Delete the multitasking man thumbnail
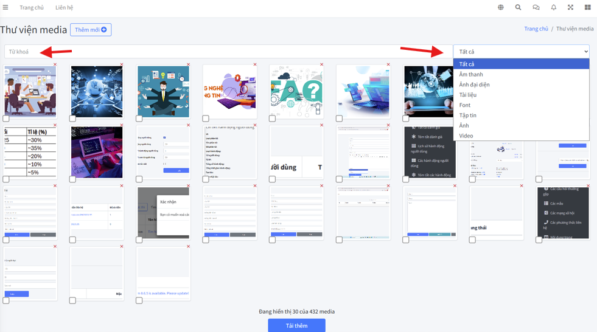Viewport: 597px width, 332px height. pyautogui.click(x=189, y=64)
